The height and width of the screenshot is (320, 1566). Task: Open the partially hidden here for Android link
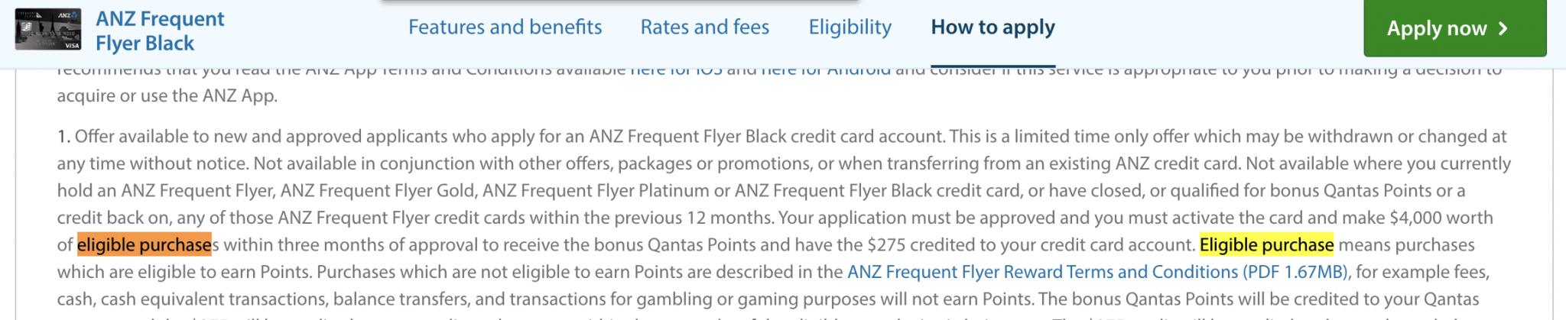[x=826, y=71]
